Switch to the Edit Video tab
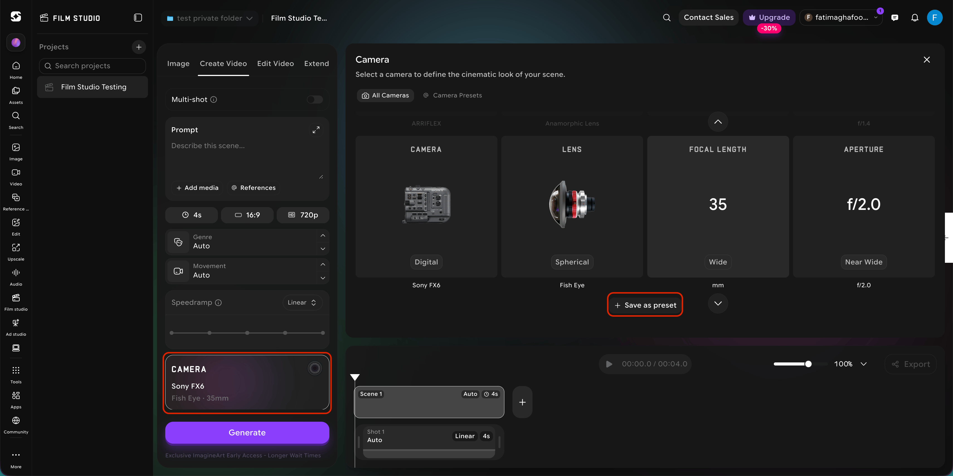 click(x=276, y=63)
